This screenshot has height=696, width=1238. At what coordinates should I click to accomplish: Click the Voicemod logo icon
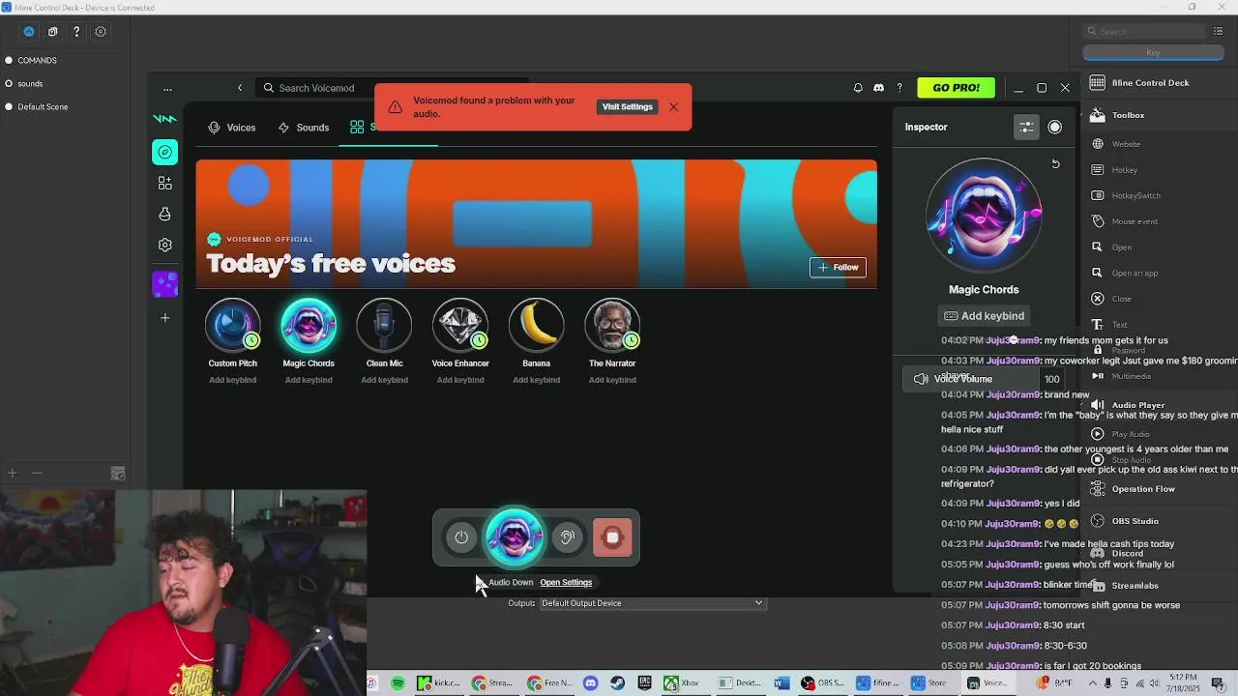[164, 119]
